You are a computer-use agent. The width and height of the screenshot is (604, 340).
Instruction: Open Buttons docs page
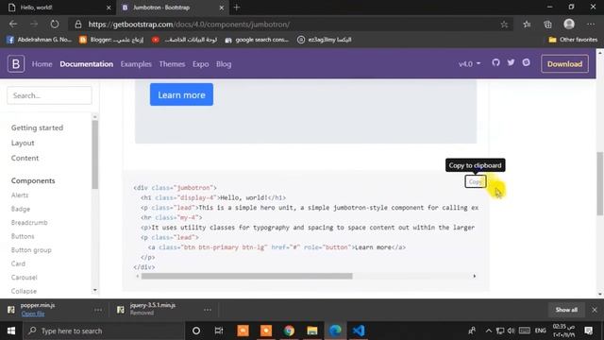click(23, 236)
